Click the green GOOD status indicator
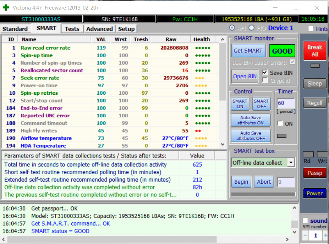Viewport: 329px width, 244px height. click(282, 51)
